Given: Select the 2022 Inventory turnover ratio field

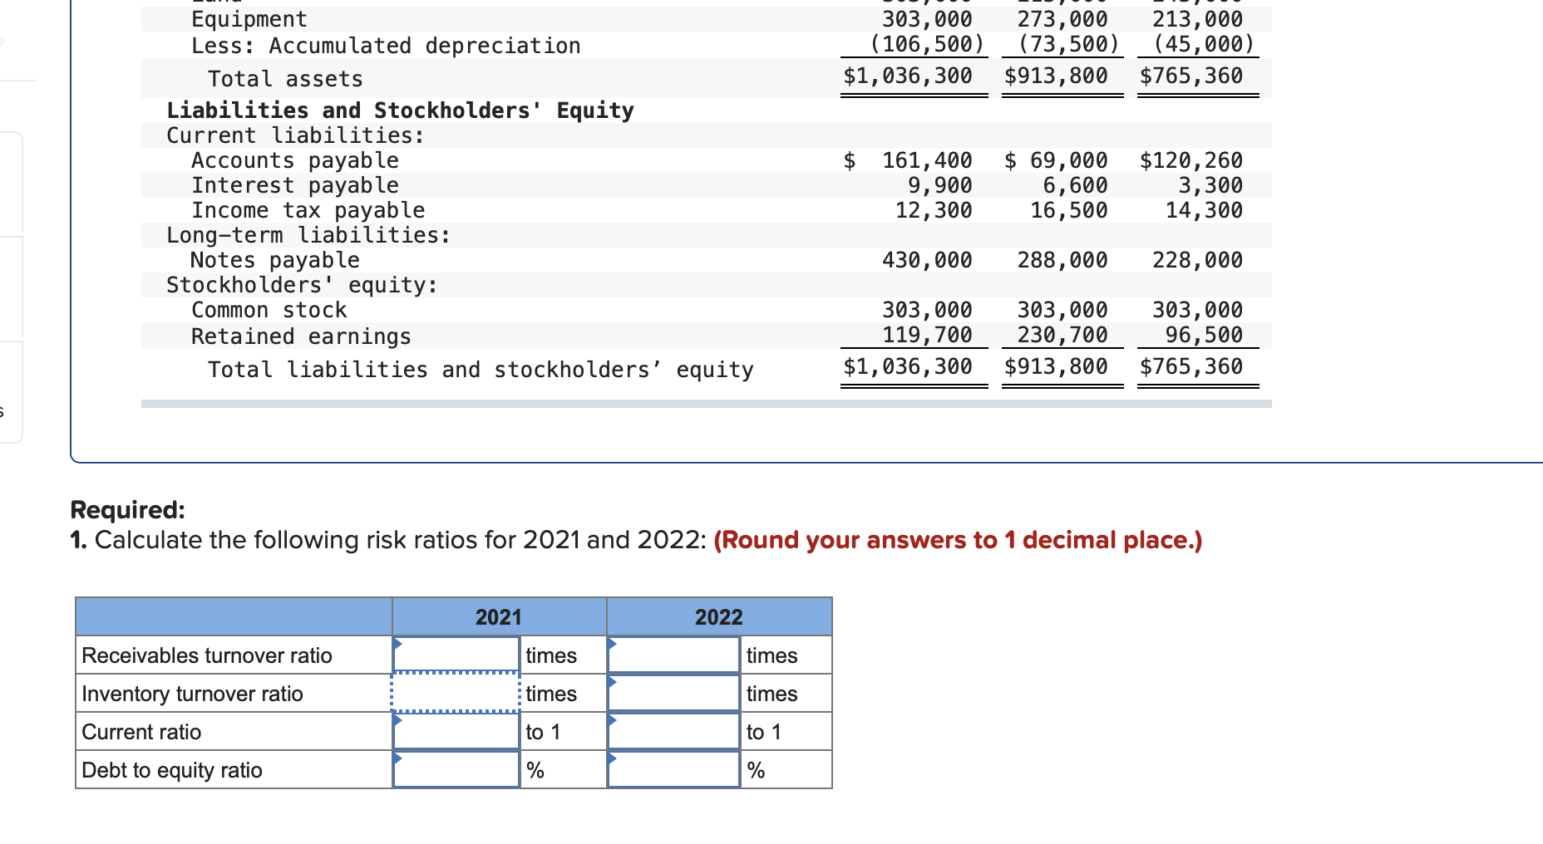Looking at the screenshot, I should click(673, 693).
